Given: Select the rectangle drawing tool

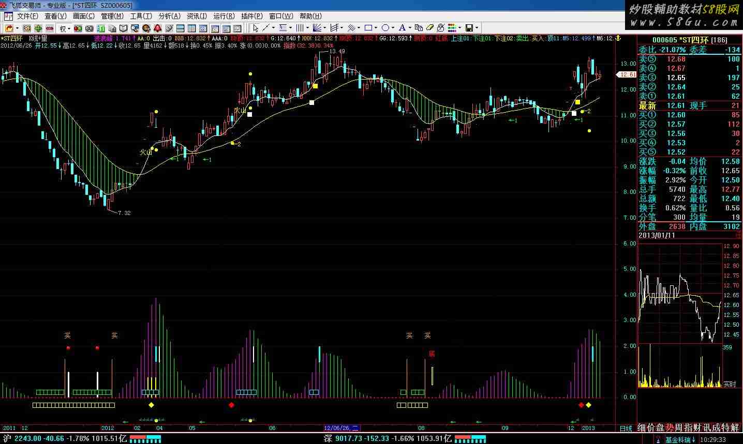Looking at the screenshot, I should (368, 28).
